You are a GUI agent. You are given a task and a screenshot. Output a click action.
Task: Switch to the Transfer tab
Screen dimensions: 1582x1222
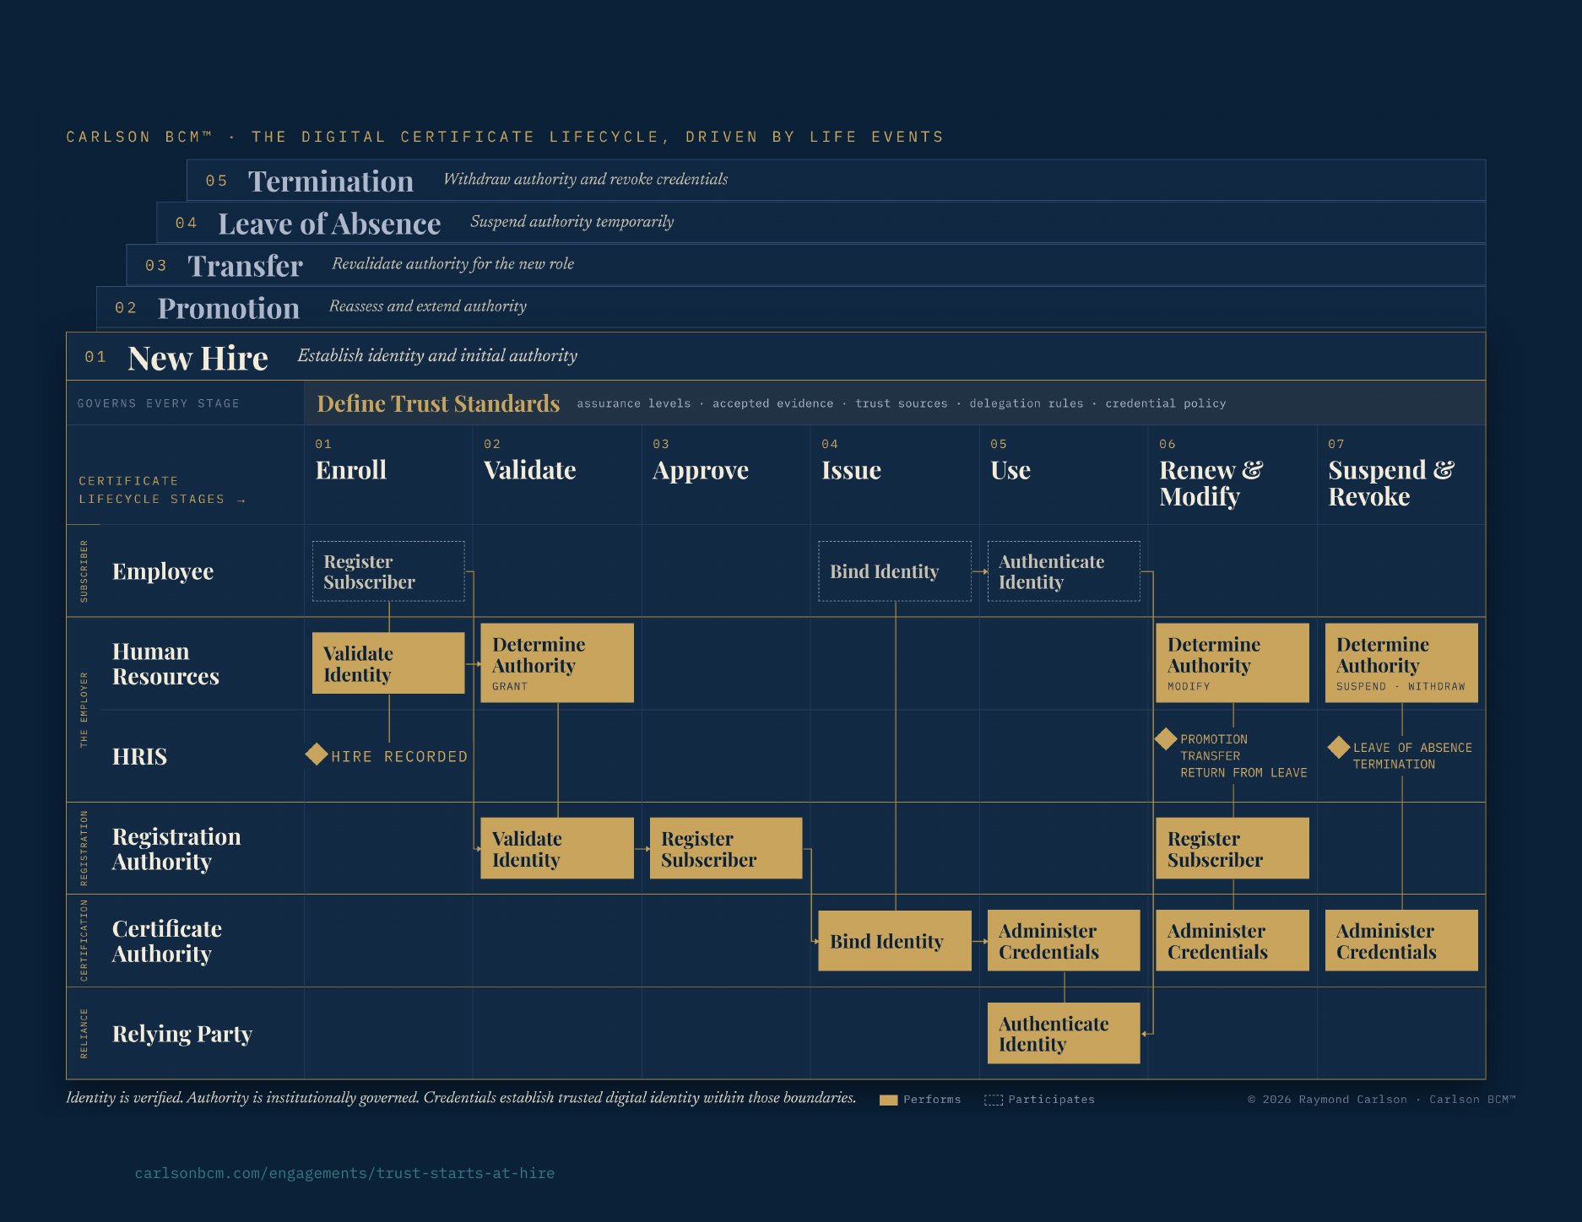click(x=805, y=265)
